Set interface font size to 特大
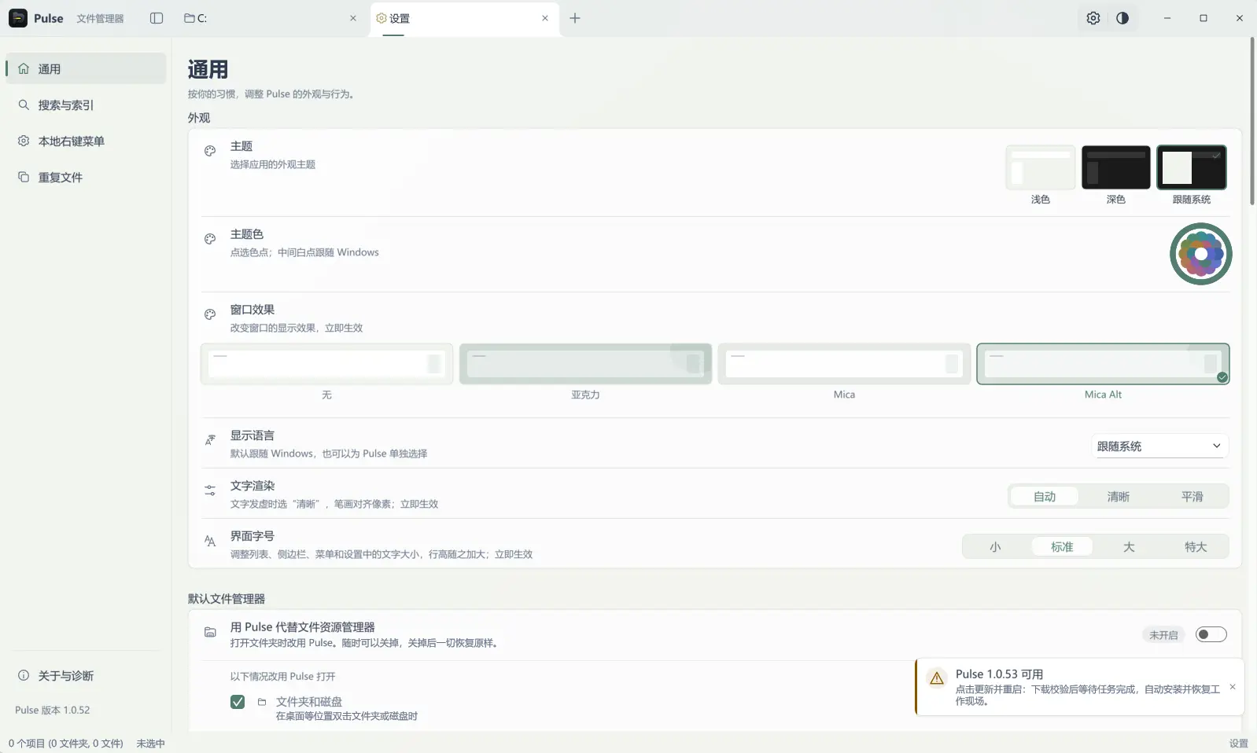 pos(1196,546)
